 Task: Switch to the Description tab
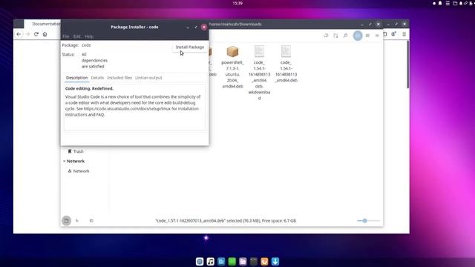76,78
